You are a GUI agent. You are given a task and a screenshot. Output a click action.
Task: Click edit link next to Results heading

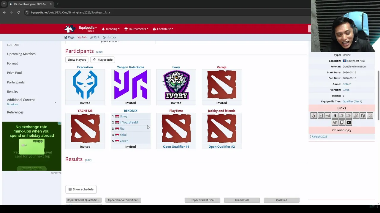point(88,160)
